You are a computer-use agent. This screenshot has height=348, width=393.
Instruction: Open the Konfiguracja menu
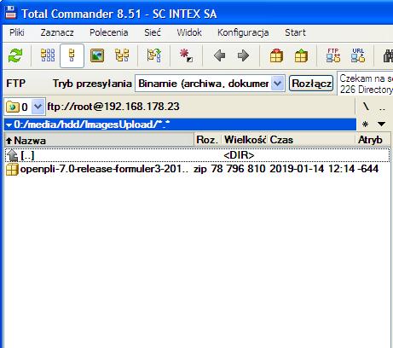(x=243, y=32)
